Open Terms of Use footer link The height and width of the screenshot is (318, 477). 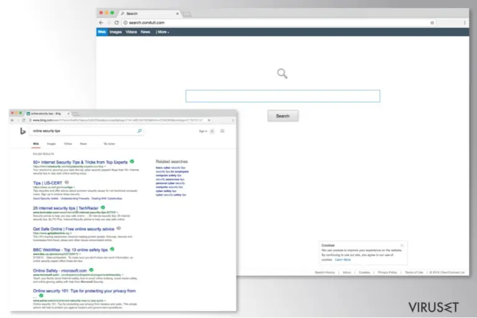[414, 273]
